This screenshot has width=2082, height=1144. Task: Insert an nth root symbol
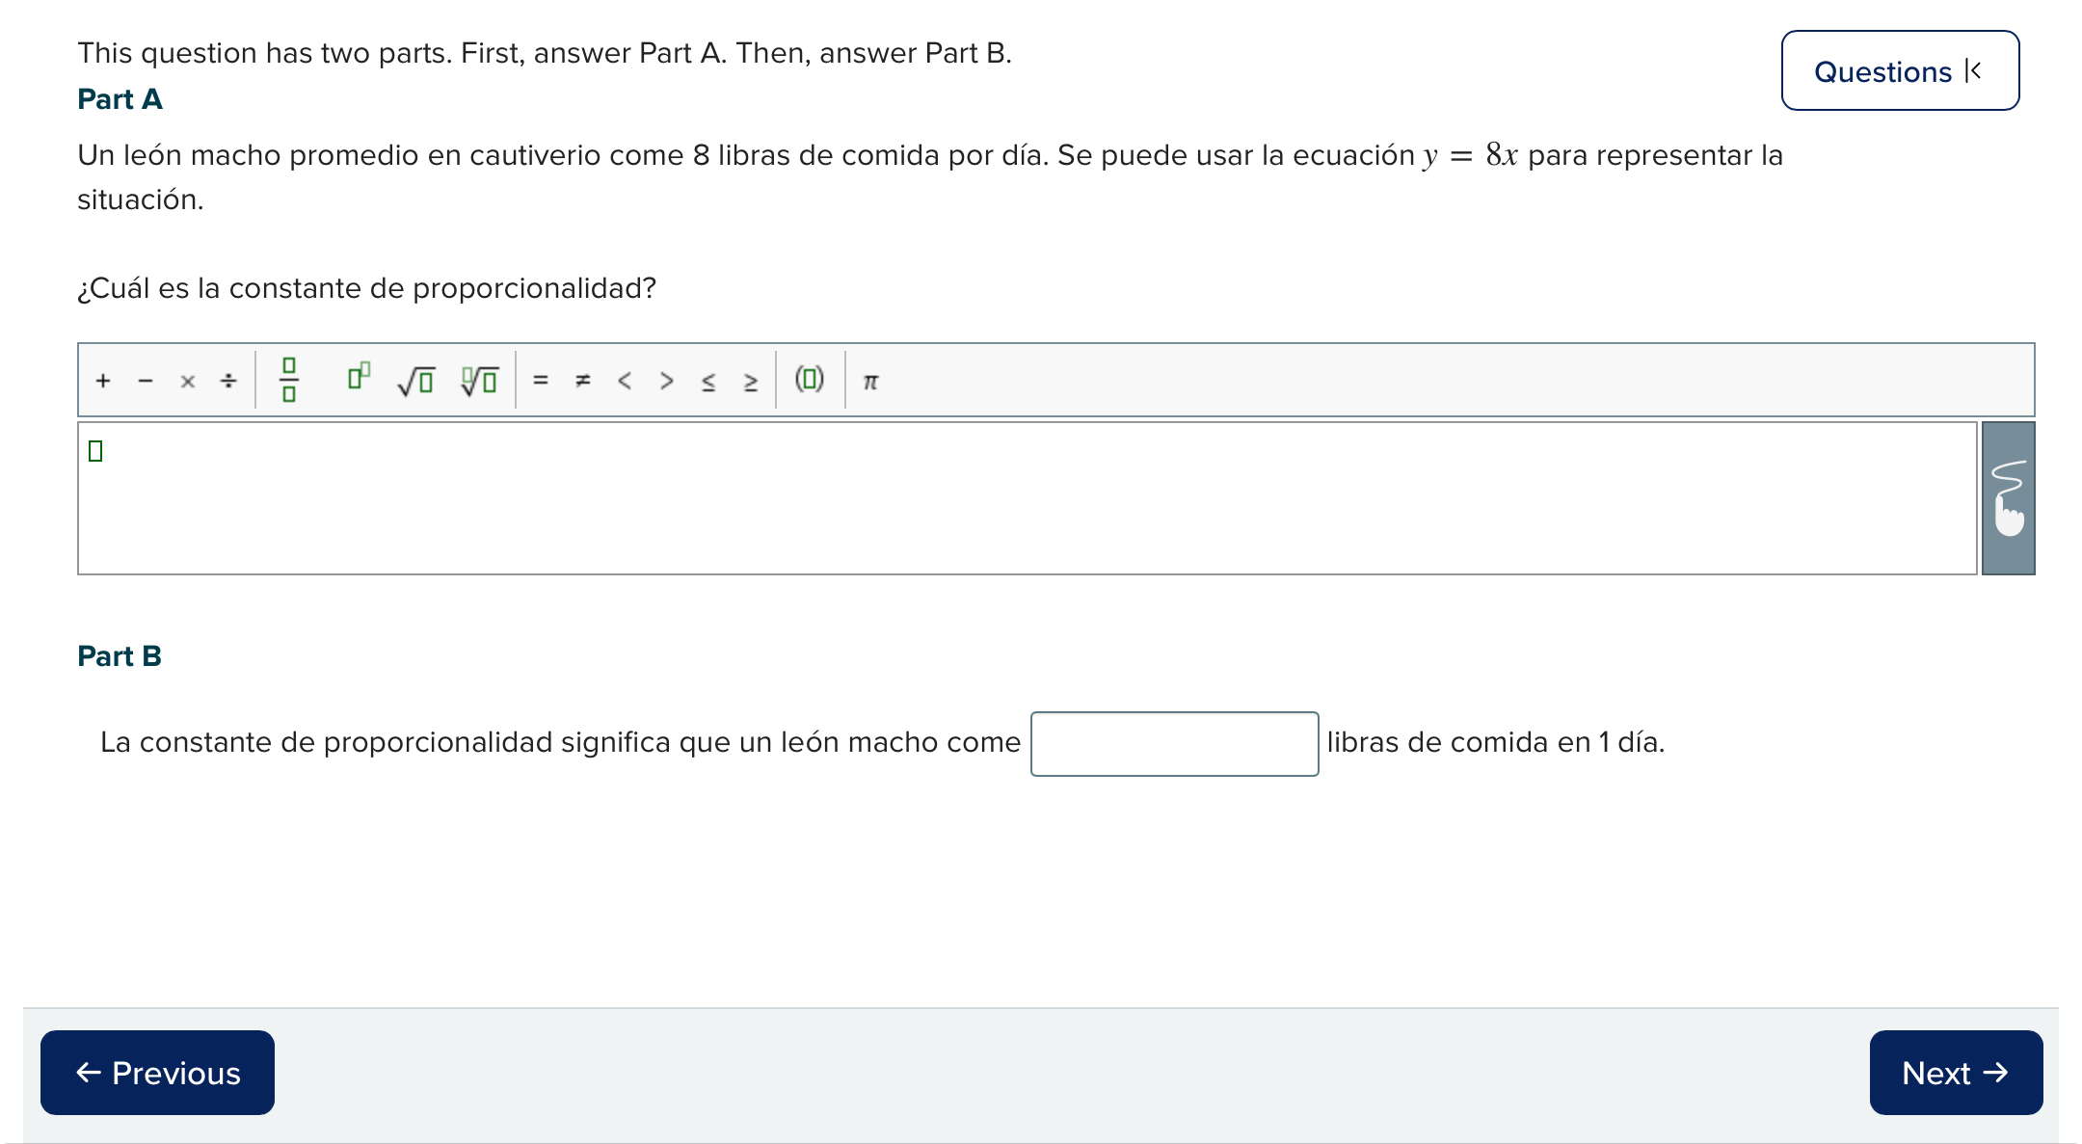[479, 380]
